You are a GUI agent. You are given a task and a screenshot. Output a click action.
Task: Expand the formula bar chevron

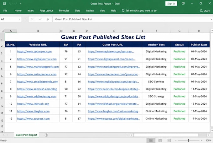211,19
